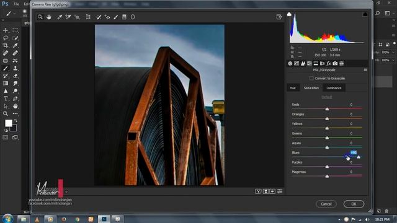Image resolution: width=397 pixels, height=223 pixels.
Task: Open the Camera Calibration panel icon
Action: click(x=335, y=63)
